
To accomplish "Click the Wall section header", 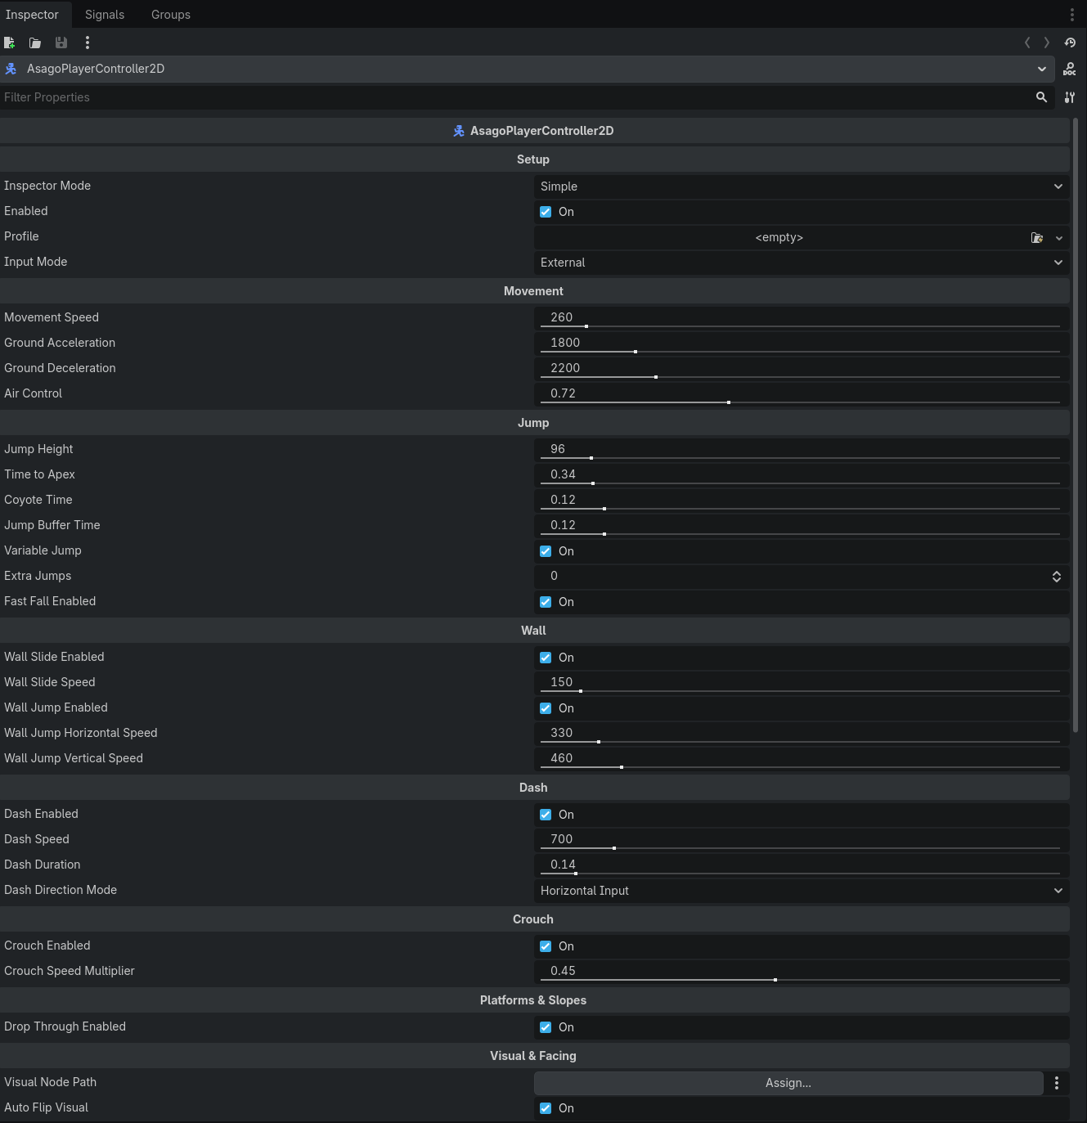I will pyautogui.click(x=533, y=631).
